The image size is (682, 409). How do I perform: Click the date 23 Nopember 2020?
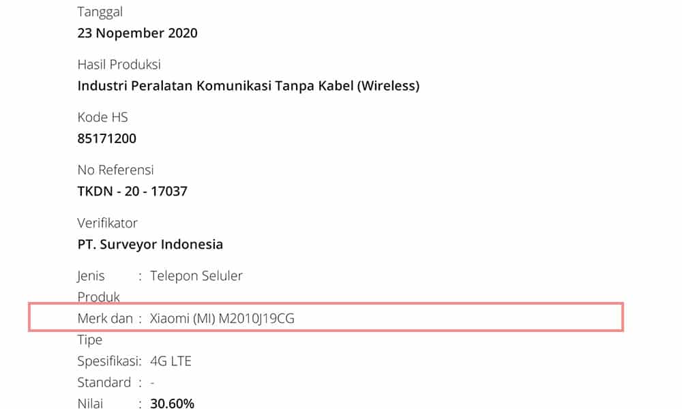[x=138, y=33]
